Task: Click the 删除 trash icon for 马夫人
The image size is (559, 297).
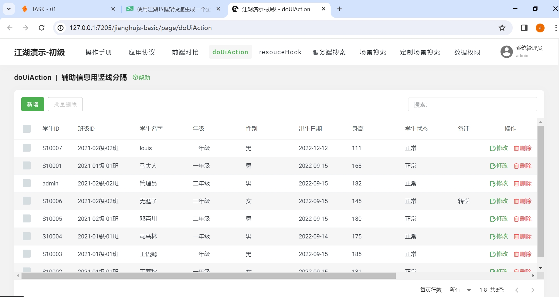Action: (516, 166)
